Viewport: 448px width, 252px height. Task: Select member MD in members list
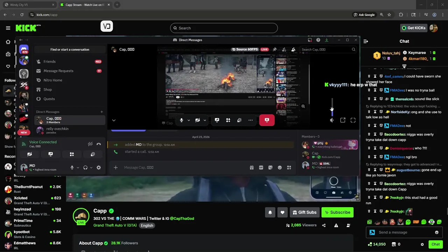330,165
